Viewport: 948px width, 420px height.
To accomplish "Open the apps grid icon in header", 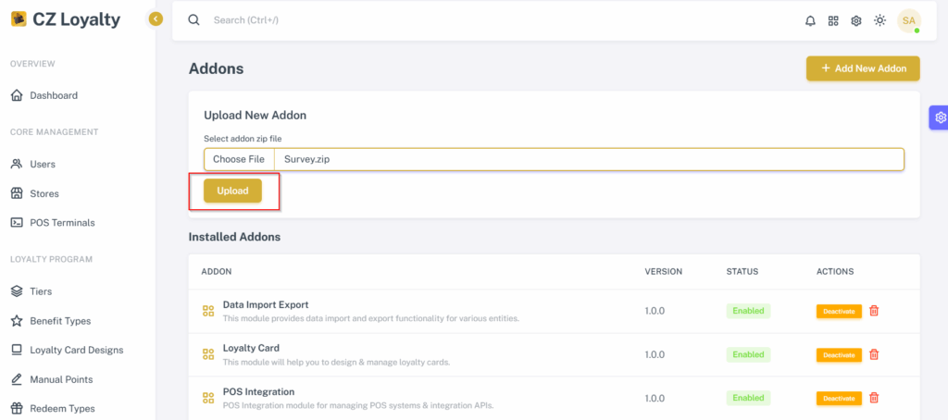I will (833, 20).
